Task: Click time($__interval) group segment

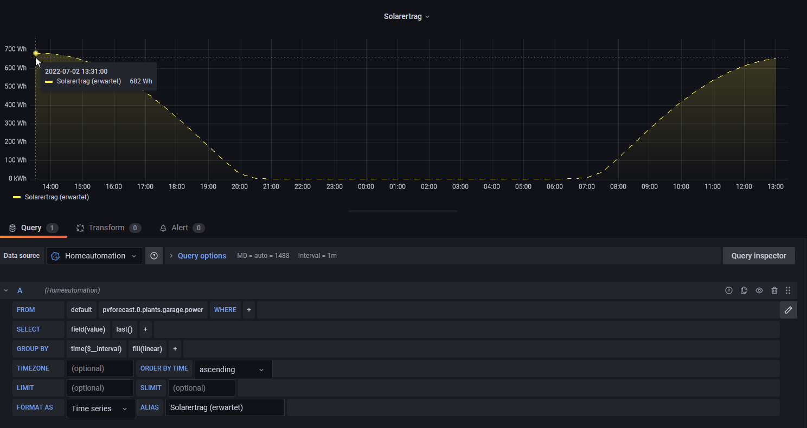Action: coord(97,349)
